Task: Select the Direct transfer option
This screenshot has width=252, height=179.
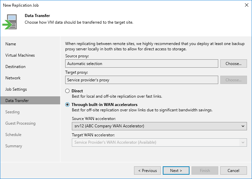Action: pos(68,91)
